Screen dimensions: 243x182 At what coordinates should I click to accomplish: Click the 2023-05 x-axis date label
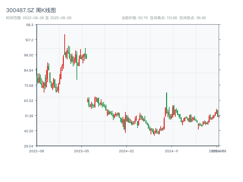pos(81,151)
